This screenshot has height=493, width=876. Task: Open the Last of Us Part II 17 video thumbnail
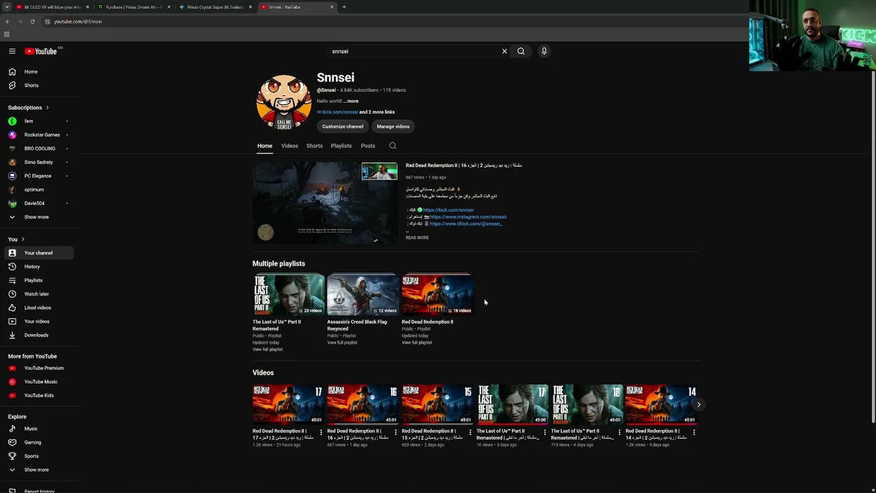tap(512, 405)
